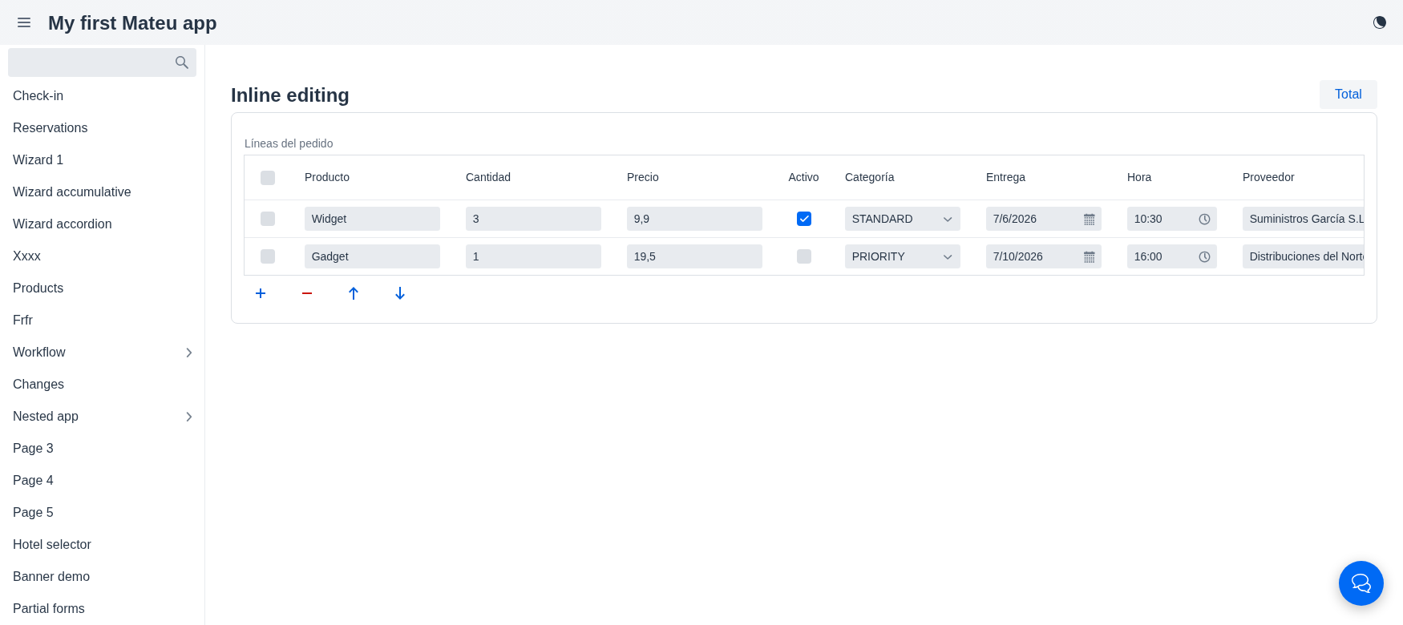Image resolution: width=1403 pixels, height=625 pixels.
Task: Edit the price field showing 9,9
Action: (x=694, y=219)
